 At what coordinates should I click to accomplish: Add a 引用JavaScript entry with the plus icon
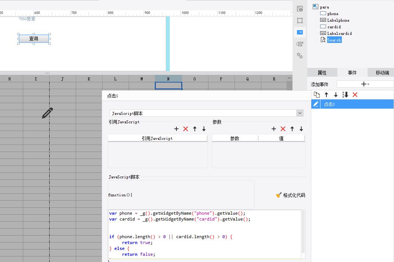point(176,129)
